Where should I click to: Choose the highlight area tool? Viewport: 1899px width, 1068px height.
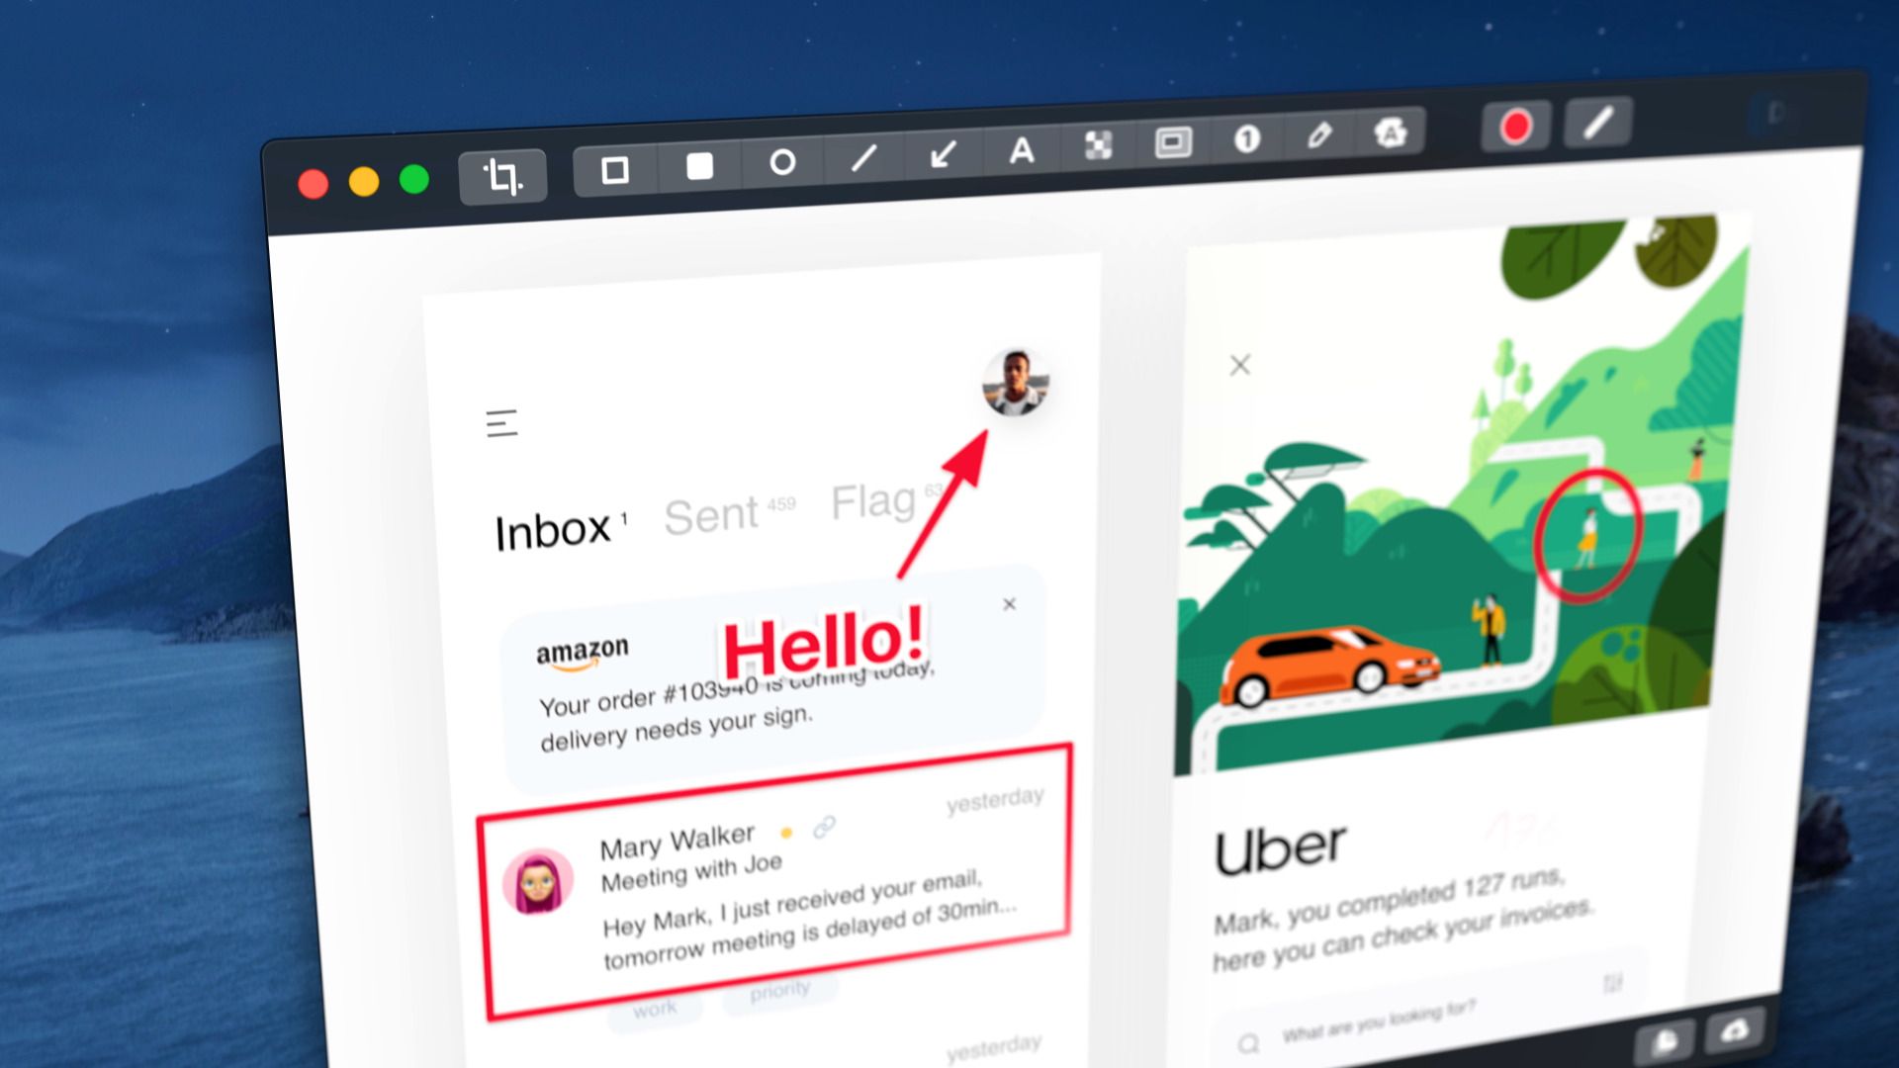click(1173, 142)
